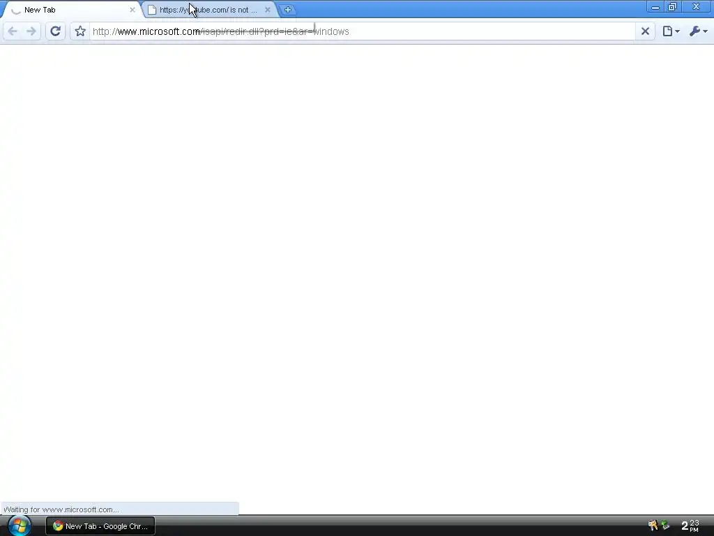Open the page menu icon
This screenshot has height=536, width=714.
(x=671, y=31)
